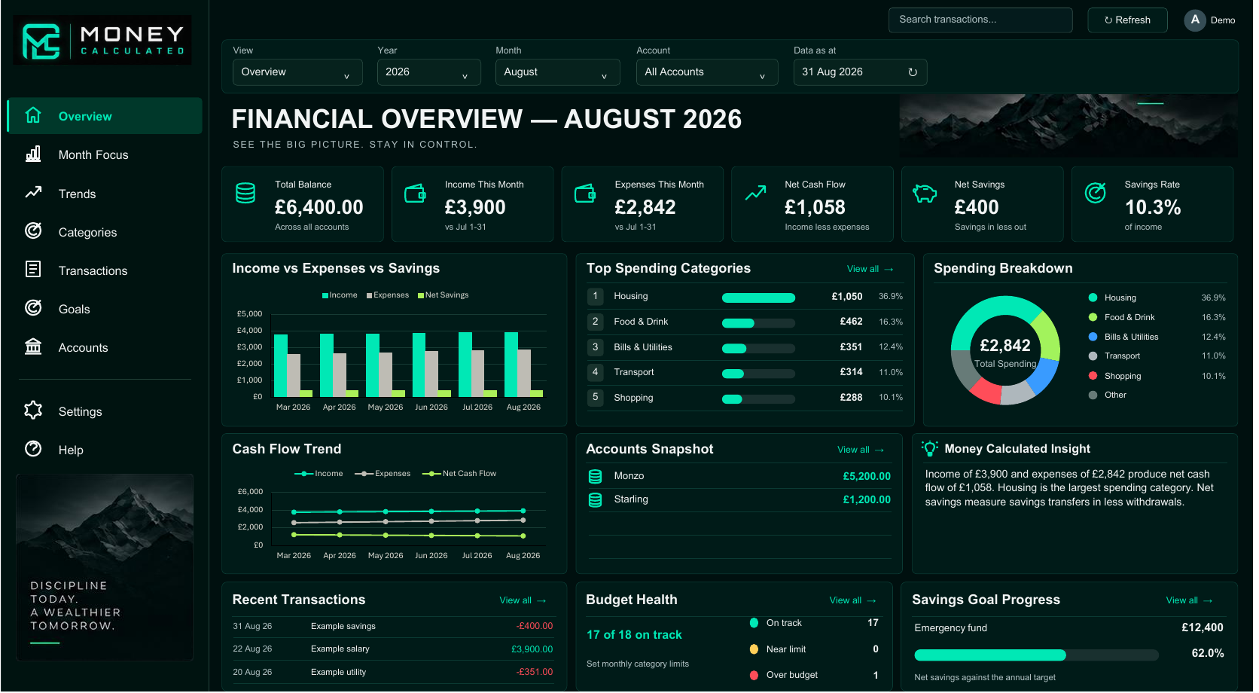
Task: Open the Month dropdown showing August
Action: coord(557,72)
